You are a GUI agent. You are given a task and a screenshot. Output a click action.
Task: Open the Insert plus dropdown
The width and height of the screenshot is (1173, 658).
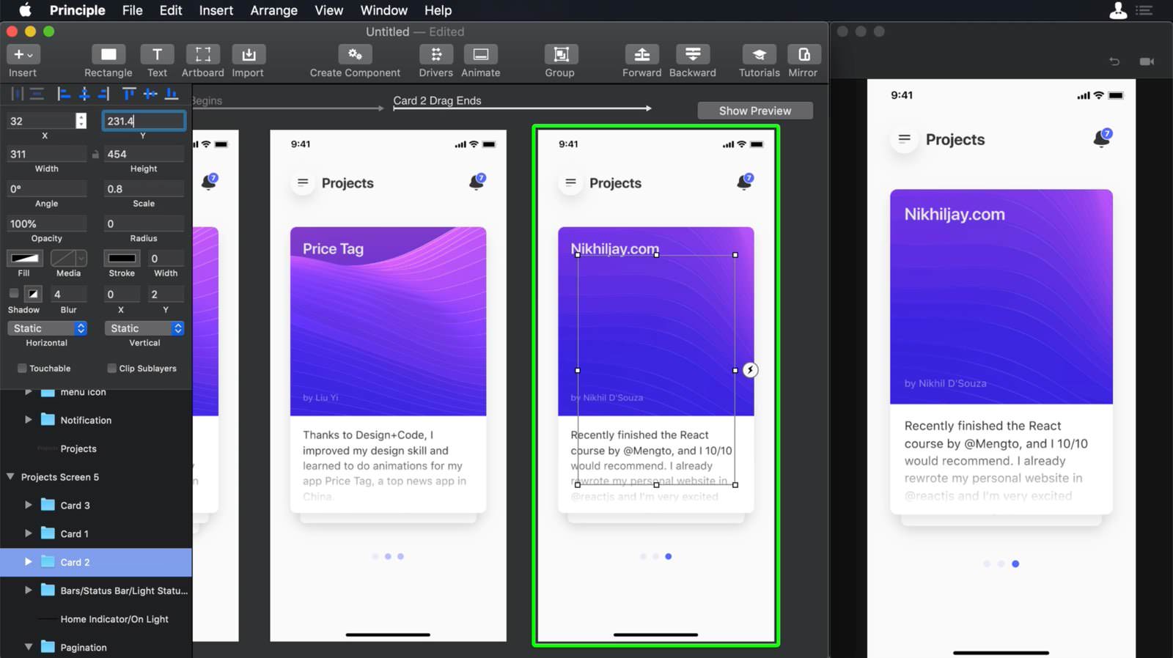(x=23, y=54)
